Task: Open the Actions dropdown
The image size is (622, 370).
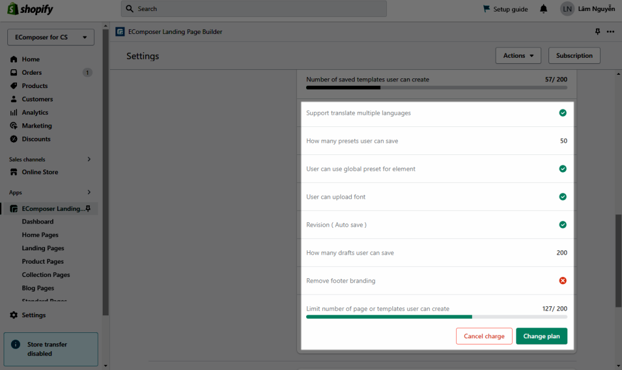Action: tap(518, 55)
